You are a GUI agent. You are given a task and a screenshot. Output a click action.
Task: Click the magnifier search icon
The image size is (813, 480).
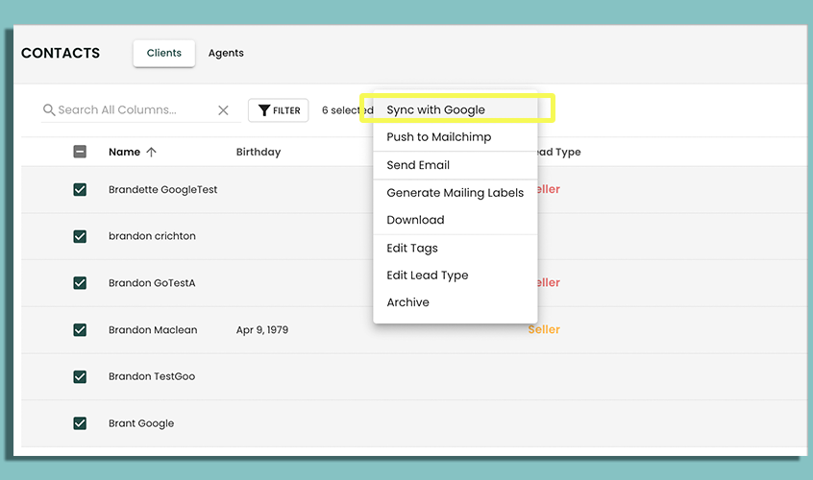(49, 110)
